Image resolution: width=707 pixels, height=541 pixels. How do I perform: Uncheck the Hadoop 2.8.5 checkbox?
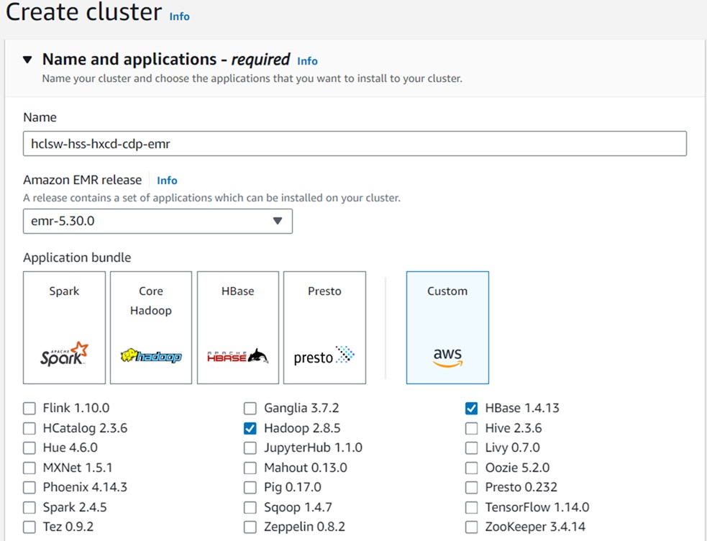coord(250,429)
